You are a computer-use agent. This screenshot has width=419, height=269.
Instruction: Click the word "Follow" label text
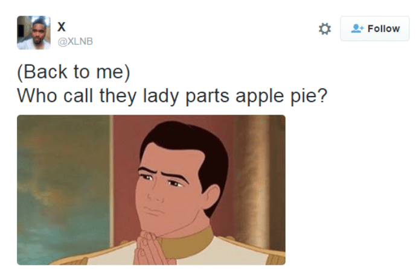(384, 28)
